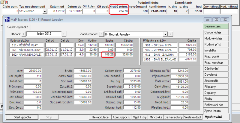Maximize the MaP Express window
This screenshot has width=240, height=123.
216,19
